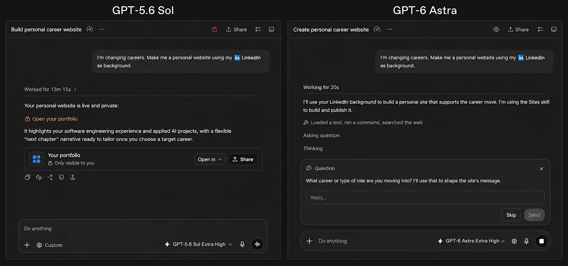The width and height of the screenshot is (568, 266).
Task: Click the second response action icon next to copy
Action: click(39, 177)
